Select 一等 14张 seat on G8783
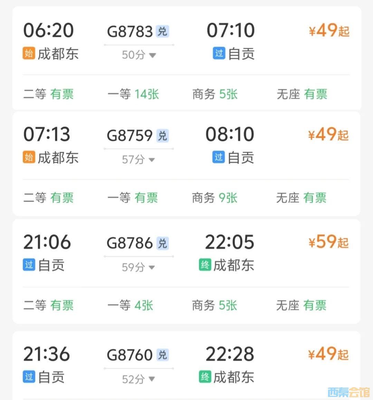The width and height of the screenshot is (373, 400). pyautogui.click(x=133, y=94)
